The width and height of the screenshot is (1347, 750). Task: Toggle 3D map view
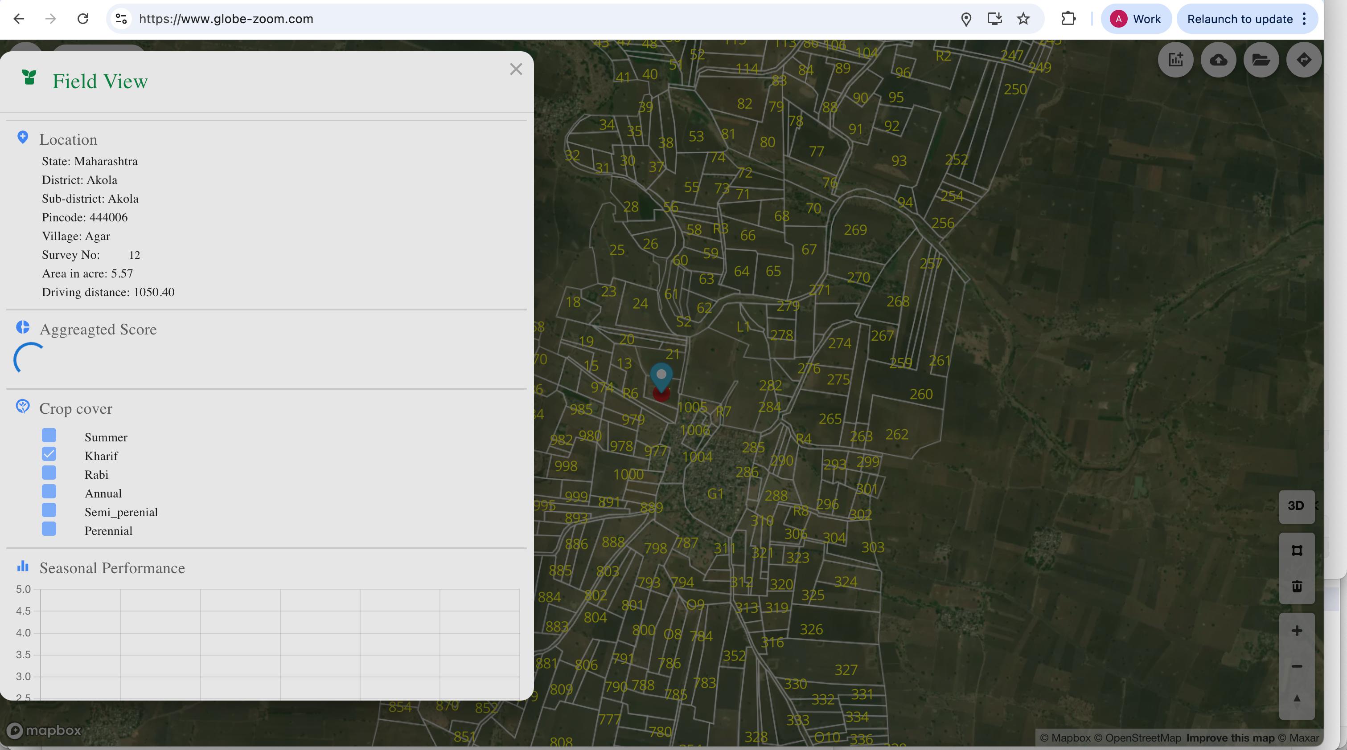[x=1296, y=505]
